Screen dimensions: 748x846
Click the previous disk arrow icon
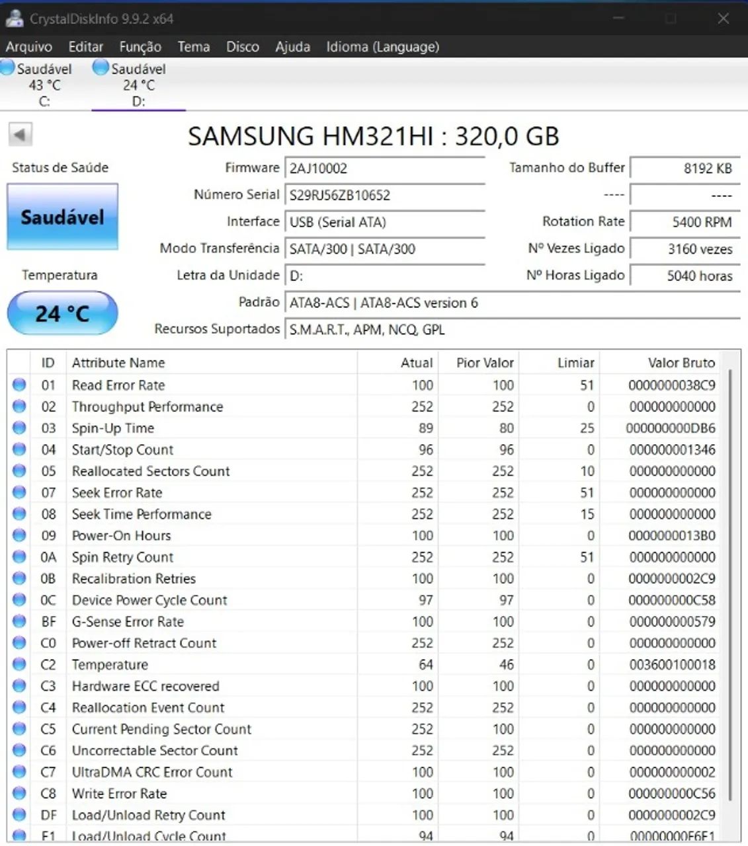[20, 135]
